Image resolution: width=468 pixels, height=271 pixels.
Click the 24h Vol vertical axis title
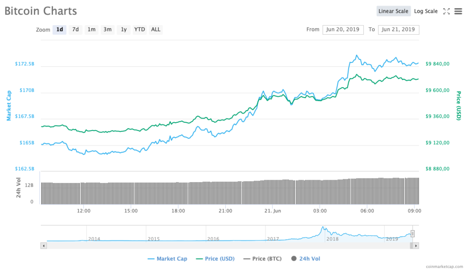pyautogui.click(x=18, y=188)
